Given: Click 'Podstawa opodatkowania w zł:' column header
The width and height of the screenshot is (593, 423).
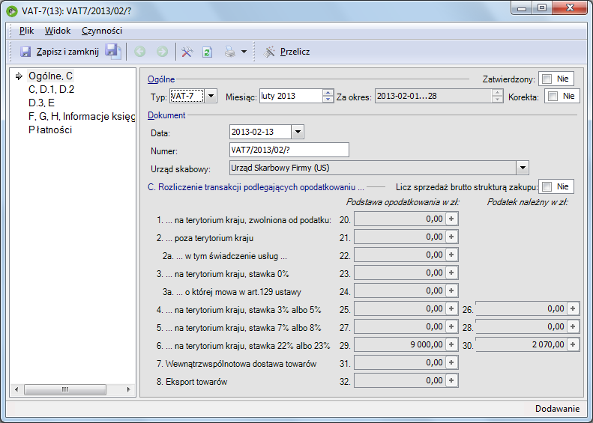Looking at the screenshot, I should click(403, 202).
